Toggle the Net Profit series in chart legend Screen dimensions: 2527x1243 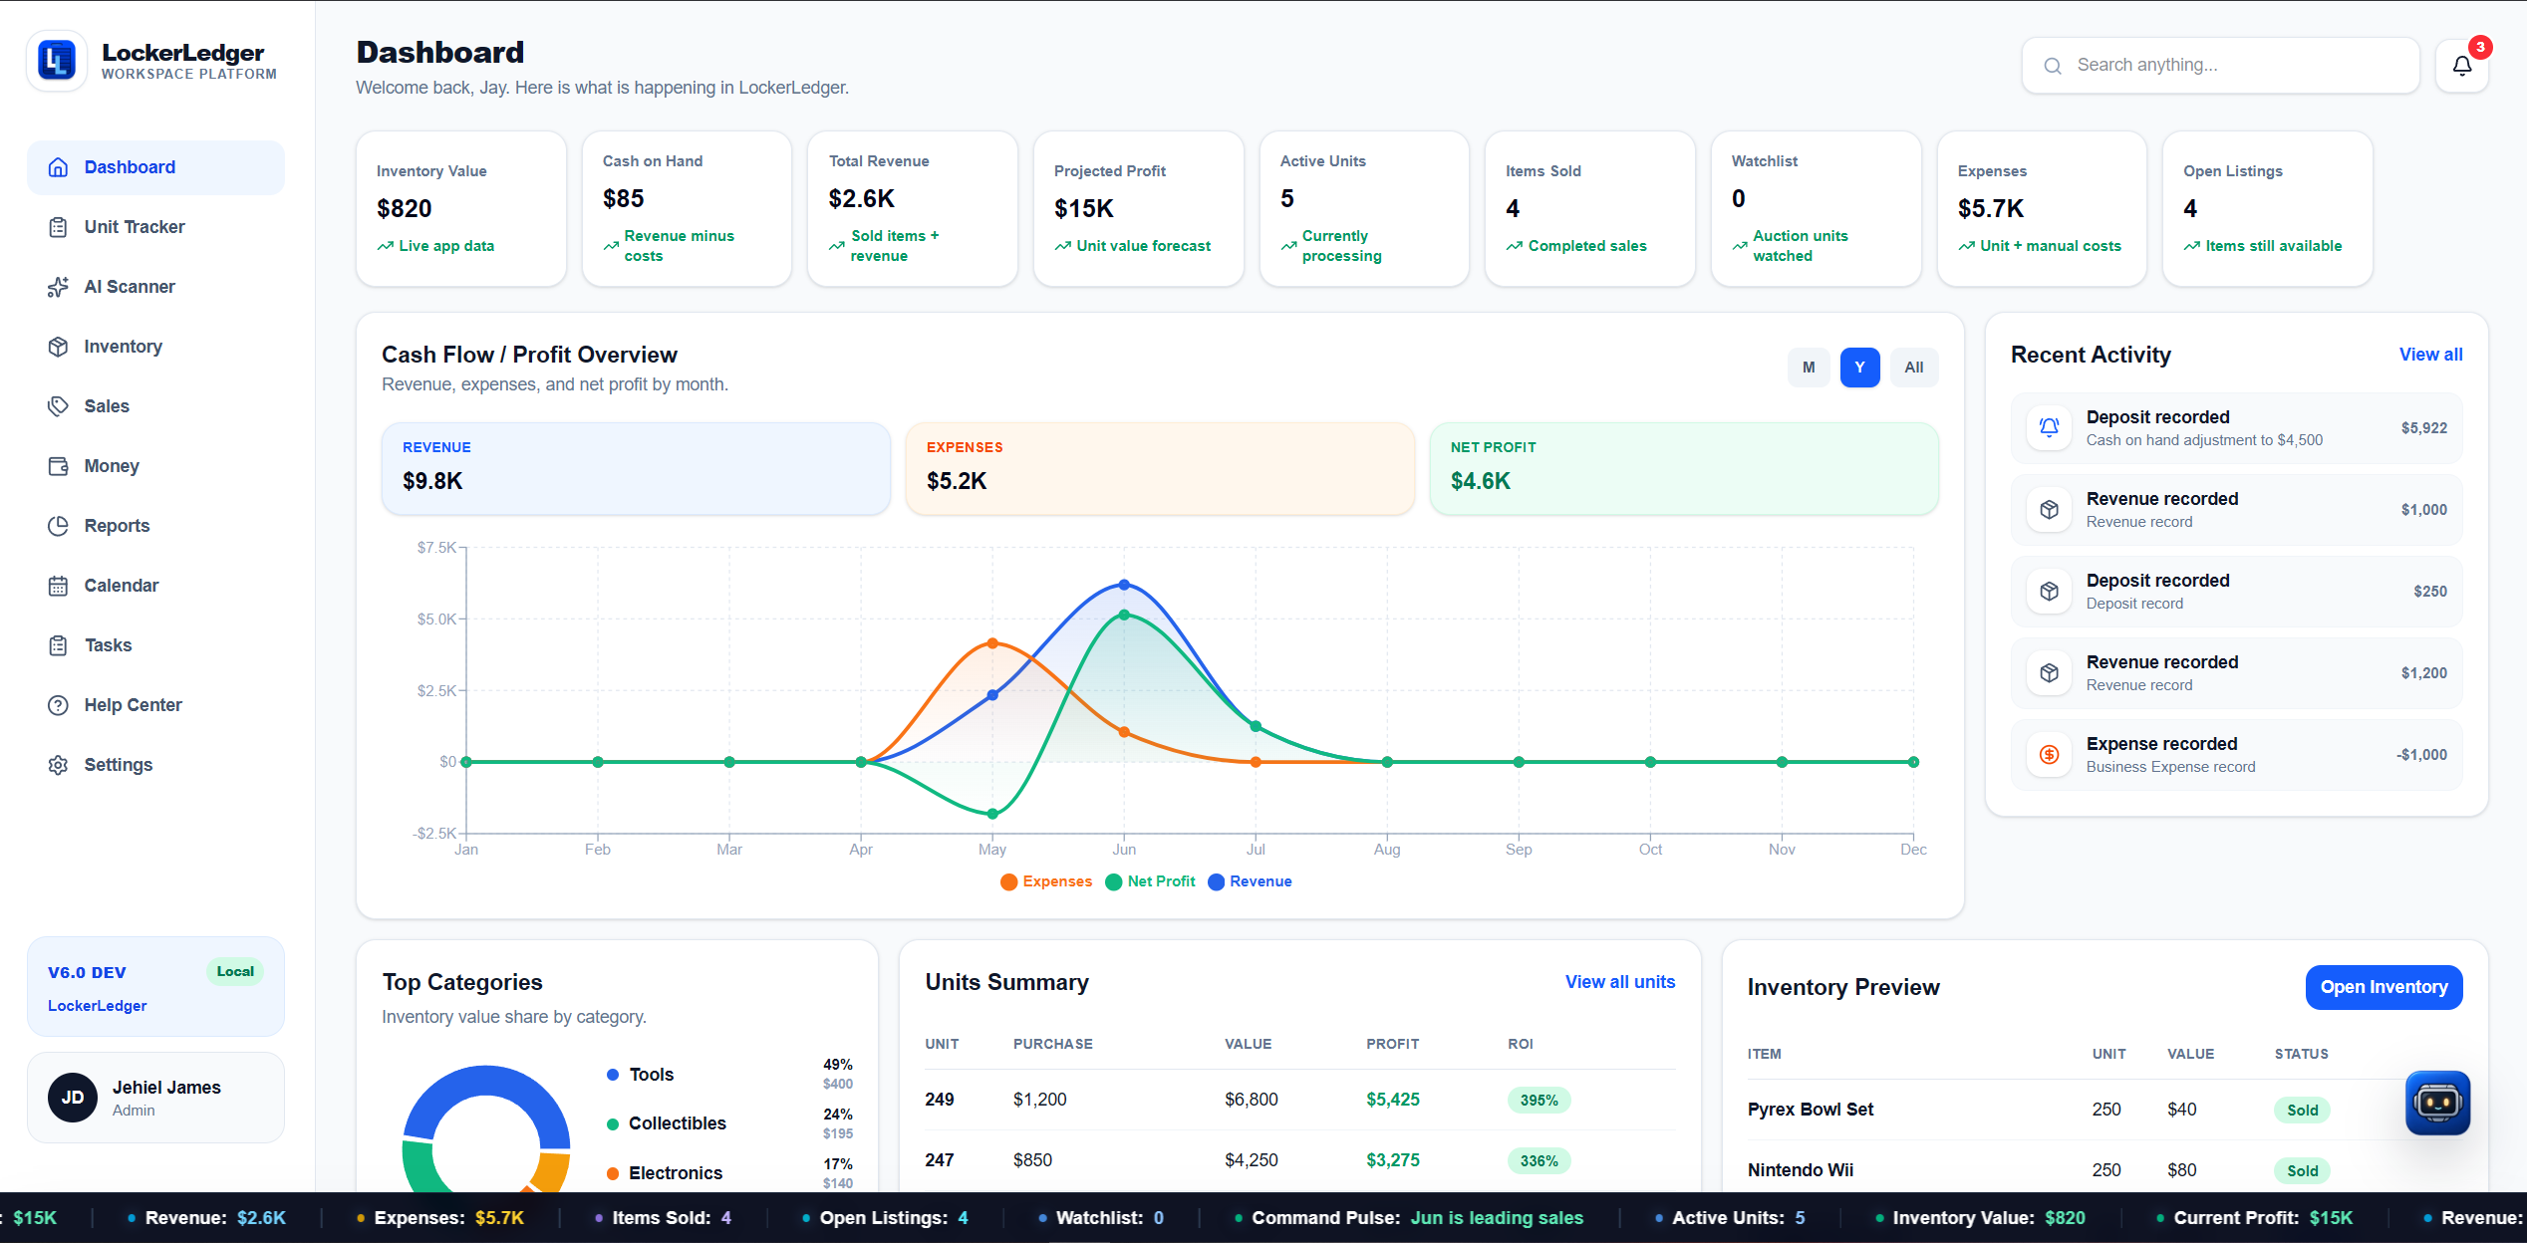point(1151,881)
